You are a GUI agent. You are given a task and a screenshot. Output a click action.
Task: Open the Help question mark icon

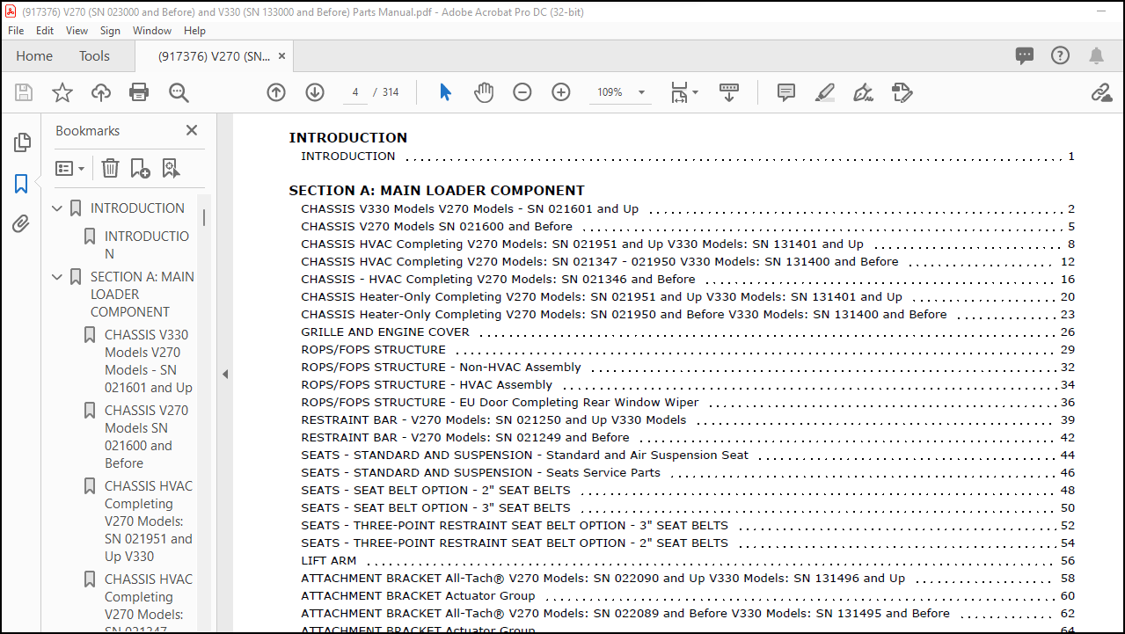pos(1061,55)
